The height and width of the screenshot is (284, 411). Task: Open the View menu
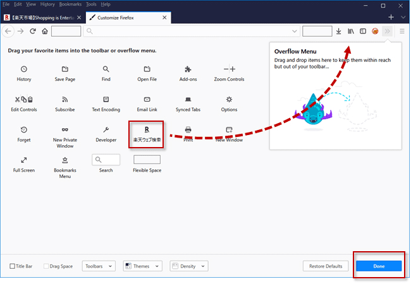click(x=31, y=4)
